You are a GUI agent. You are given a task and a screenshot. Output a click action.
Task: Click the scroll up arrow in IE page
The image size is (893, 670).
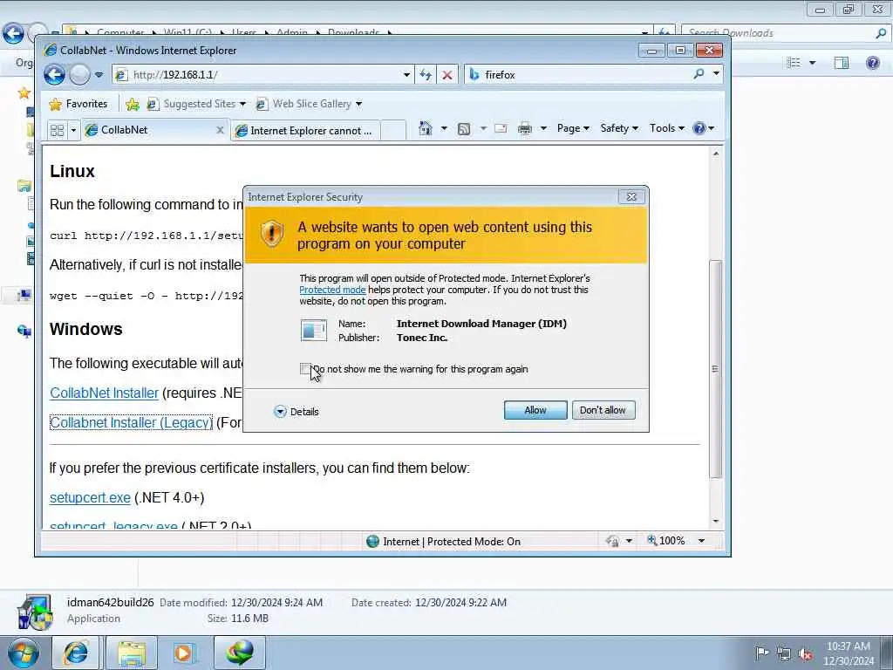pyautogui.click(x=715, y=154)
